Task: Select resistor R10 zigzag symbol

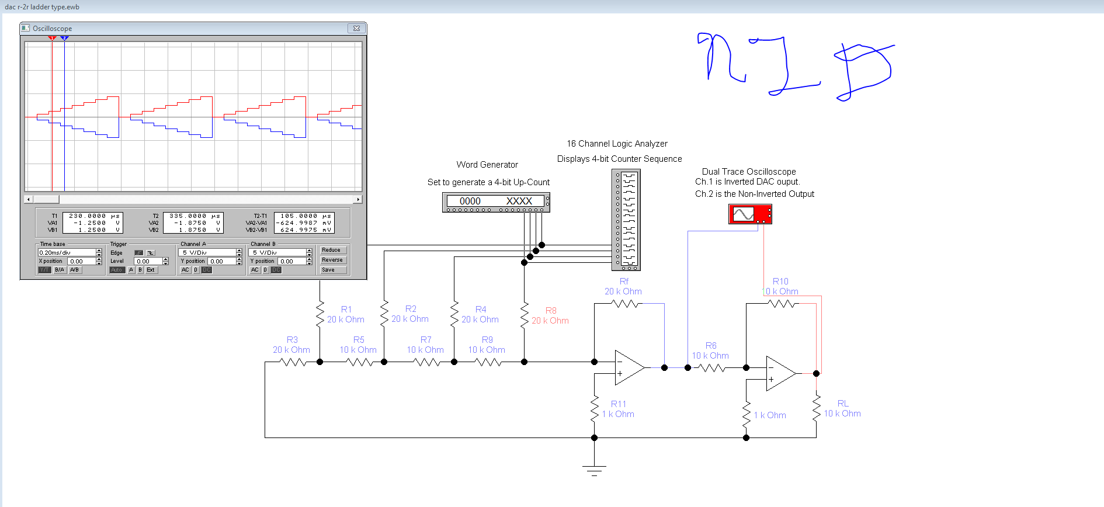Action: 782,304
